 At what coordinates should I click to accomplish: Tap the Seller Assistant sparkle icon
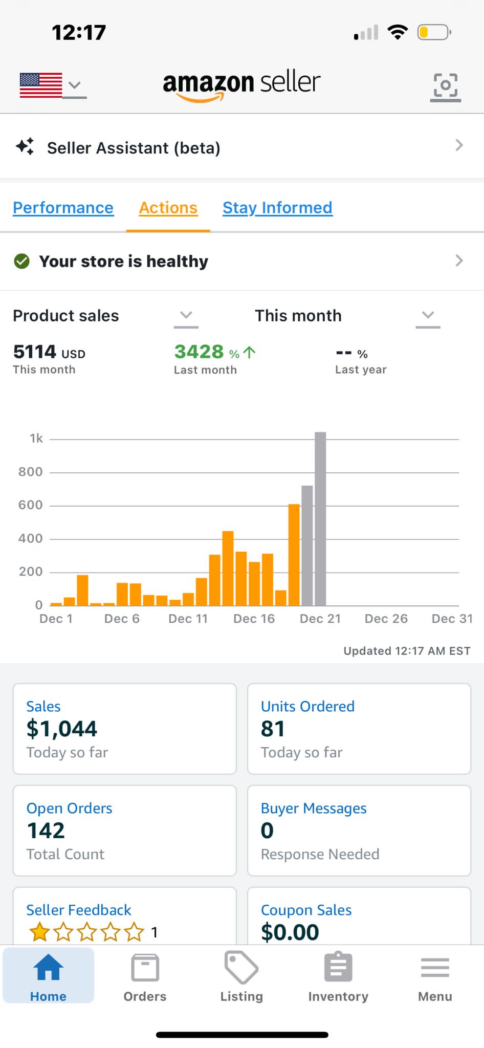coord(25,147)
